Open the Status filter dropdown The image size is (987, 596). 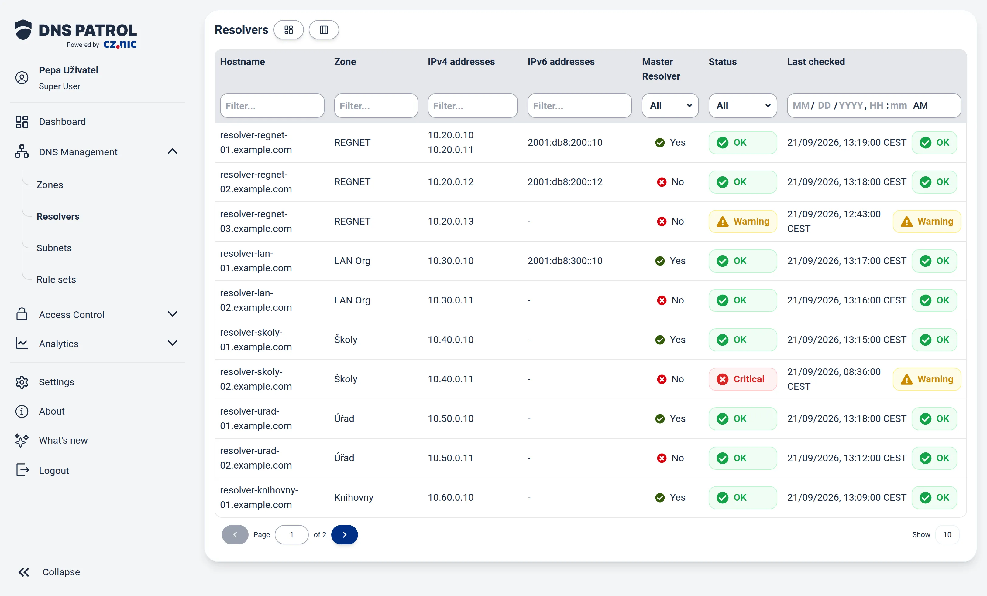[743, 106]
